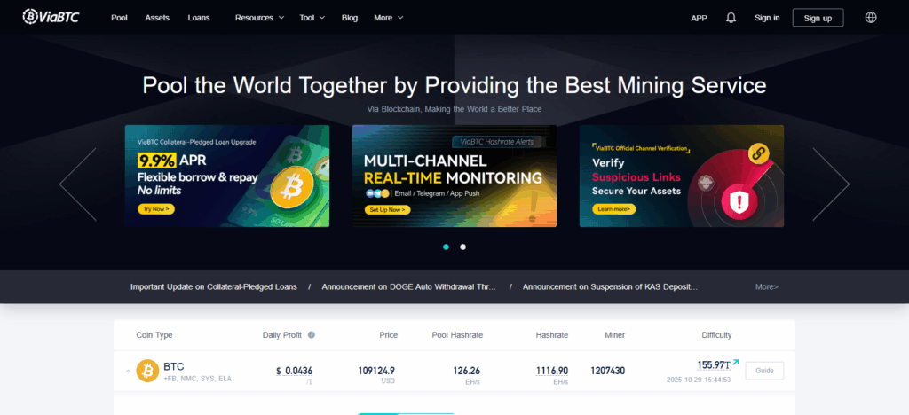Open the 9.9% APR loan banner
909x415 pixels.
point(227,176)
